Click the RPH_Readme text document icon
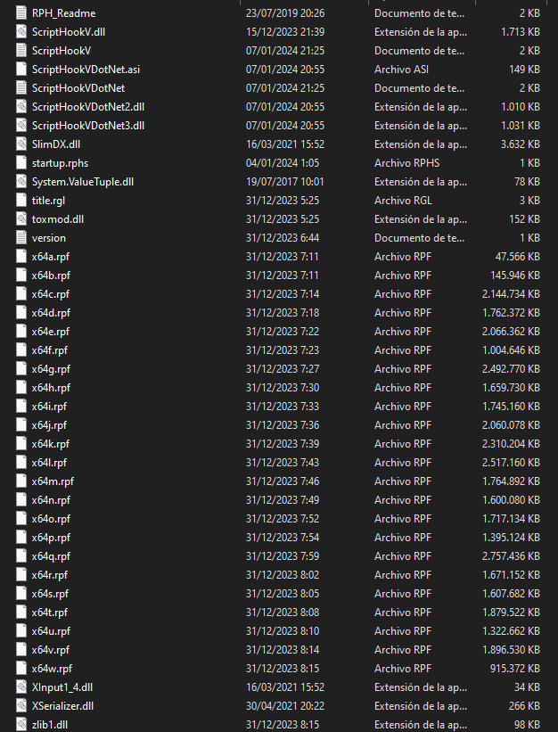The image size is (558, 732). pos(21,13)
